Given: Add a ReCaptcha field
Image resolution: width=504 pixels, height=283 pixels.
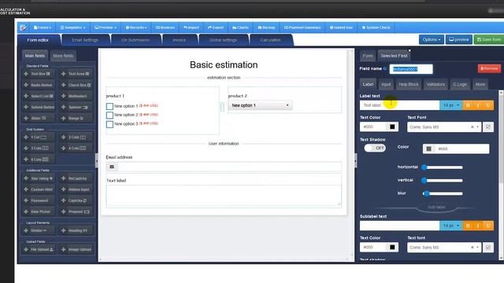Looking at the screenshot, I should (76, 178).
